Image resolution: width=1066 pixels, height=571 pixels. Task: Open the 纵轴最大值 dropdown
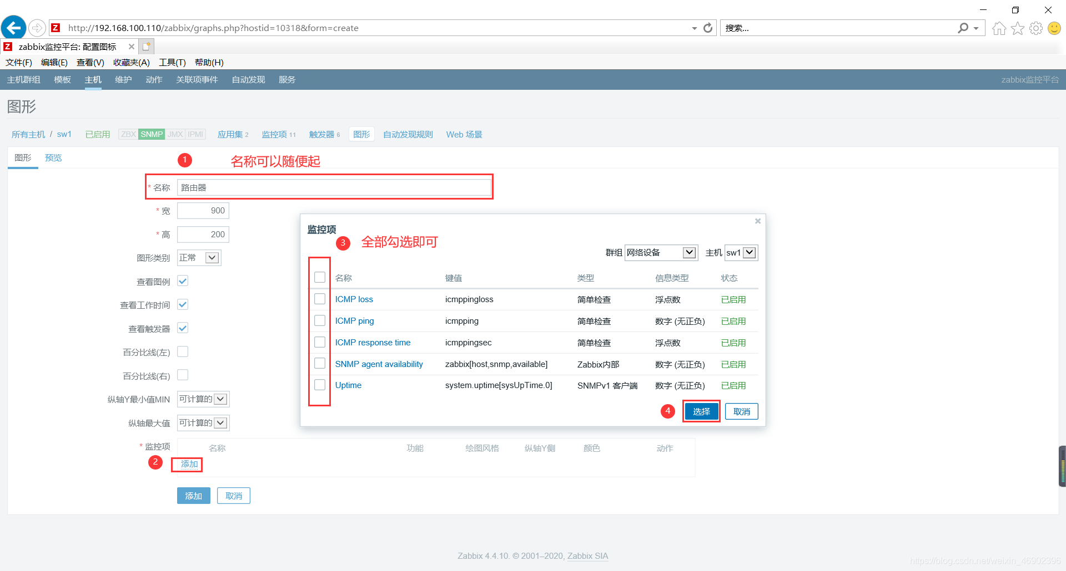203,423
